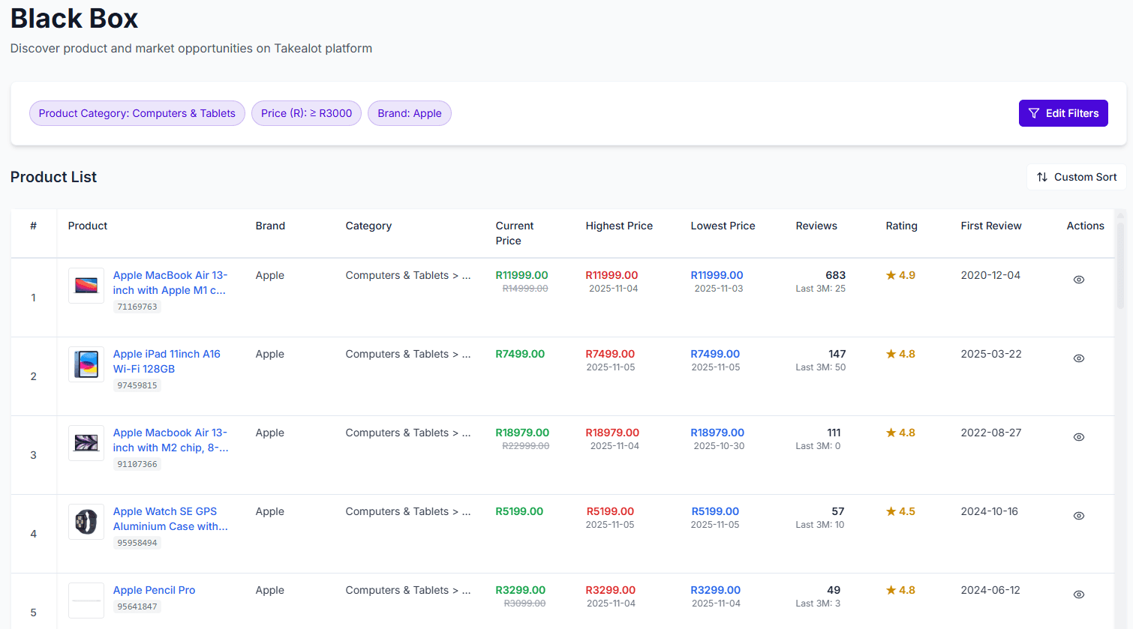Click the eye icon for Apple Watch SE
The image size is (1133, 629).
[1078, 515]
